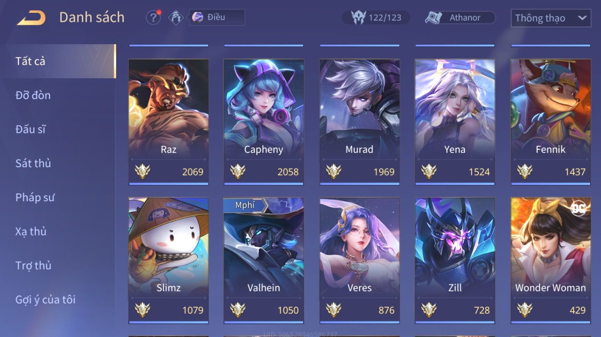Filter heroes by Pháp sư
Viewport: 601px width, 337px height.
pos(35,197)
